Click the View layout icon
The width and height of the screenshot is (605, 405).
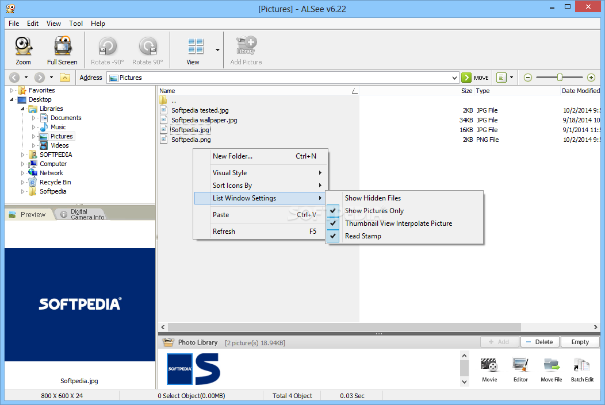[196, 46]
